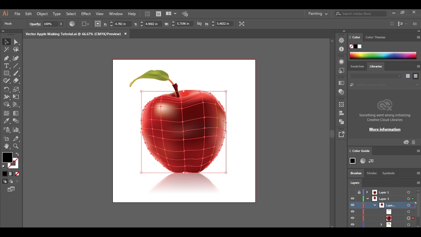Open the Window menu

tap(116, 14)
